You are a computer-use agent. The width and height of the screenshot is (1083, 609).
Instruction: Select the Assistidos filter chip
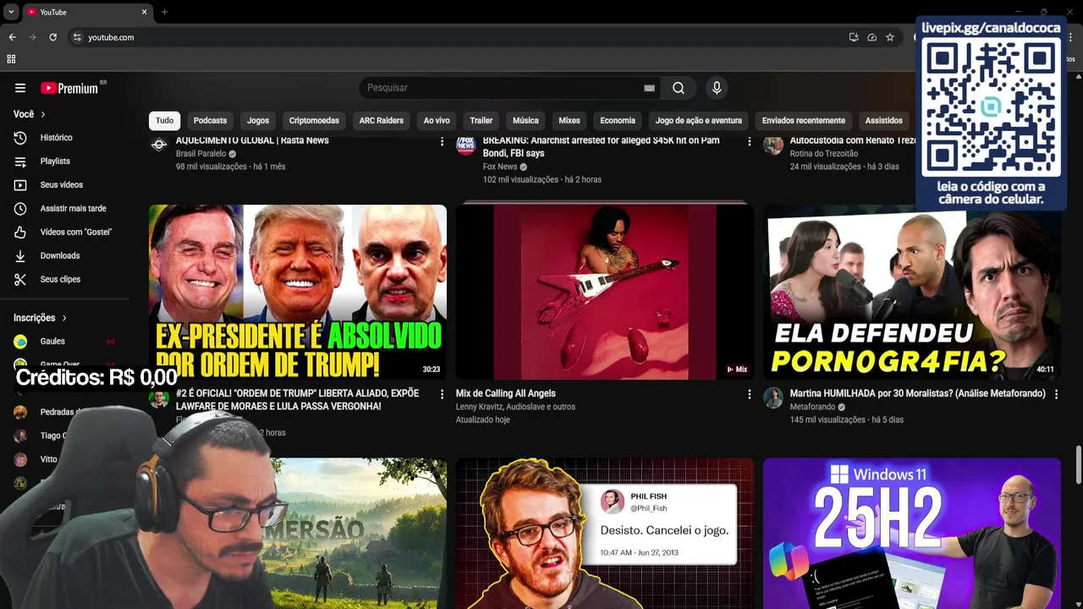pyautogui.click(x=884, y=121)
